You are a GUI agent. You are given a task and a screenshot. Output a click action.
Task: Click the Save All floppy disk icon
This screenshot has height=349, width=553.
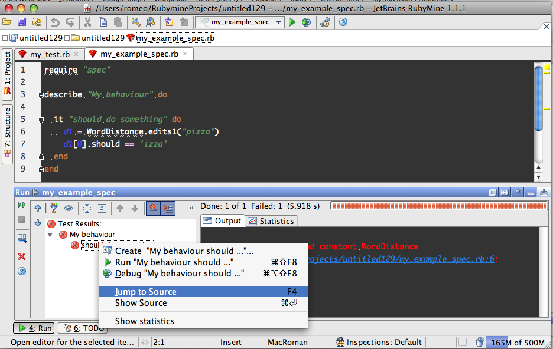tap(21, 22)
